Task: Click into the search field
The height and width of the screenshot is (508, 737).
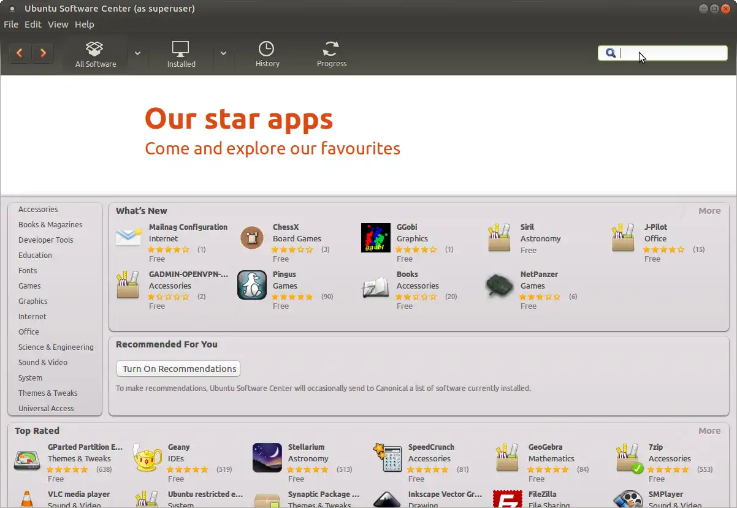Action: [662, 53]
